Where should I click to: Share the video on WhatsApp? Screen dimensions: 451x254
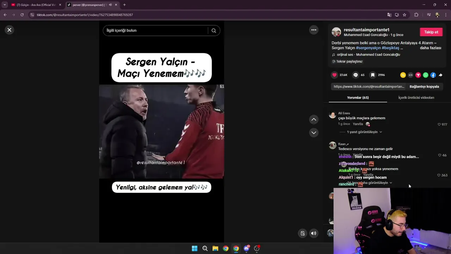426,75
